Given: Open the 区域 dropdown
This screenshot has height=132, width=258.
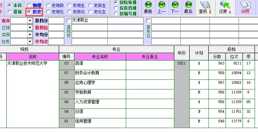Looking at the screenshot, I should point(30,28).
